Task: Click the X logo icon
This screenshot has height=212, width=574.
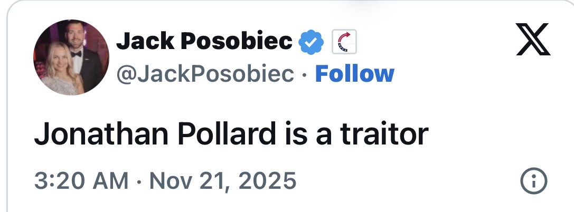Action: tap(533, 41)
